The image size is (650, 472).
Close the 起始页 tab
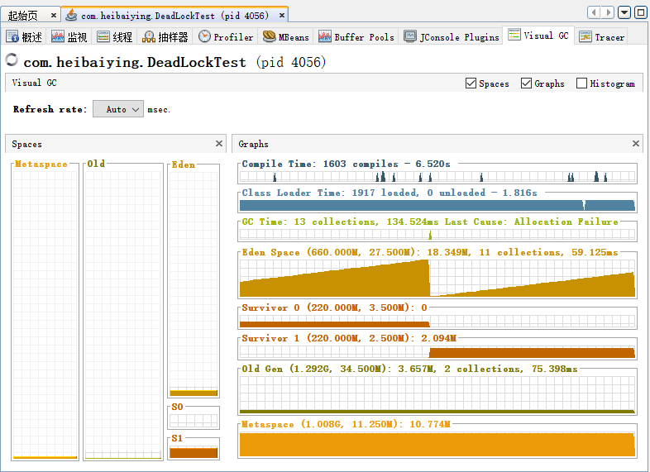52,15
